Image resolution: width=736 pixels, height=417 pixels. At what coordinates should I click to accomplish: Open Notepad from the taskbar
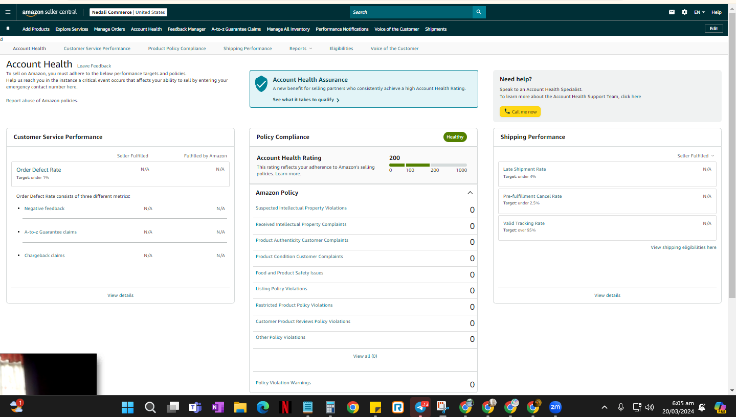point(308,407)
